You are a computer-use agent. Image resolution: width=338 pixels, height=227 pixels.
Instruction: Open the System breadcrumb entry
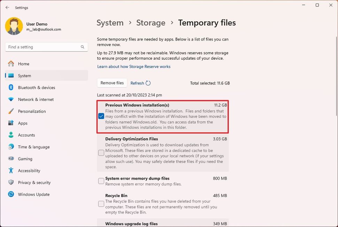pos(110,23)
